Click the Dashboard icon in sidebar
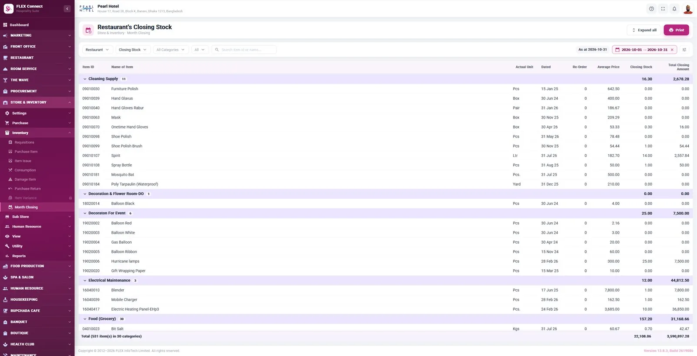Viewport: 697px width, 356px height. click(5, 25)
